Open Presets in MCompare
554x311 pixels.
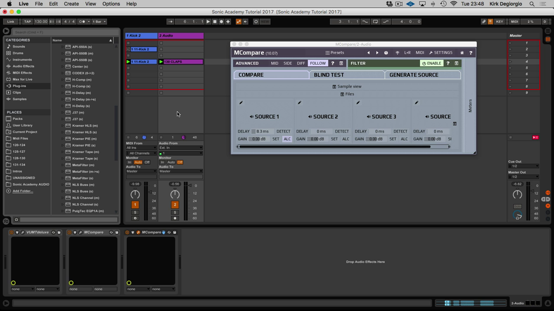coord(335,53)
